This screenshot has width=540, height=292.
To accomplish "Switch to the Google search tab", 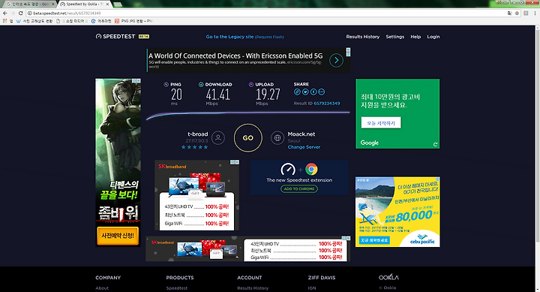I will 29,5.
